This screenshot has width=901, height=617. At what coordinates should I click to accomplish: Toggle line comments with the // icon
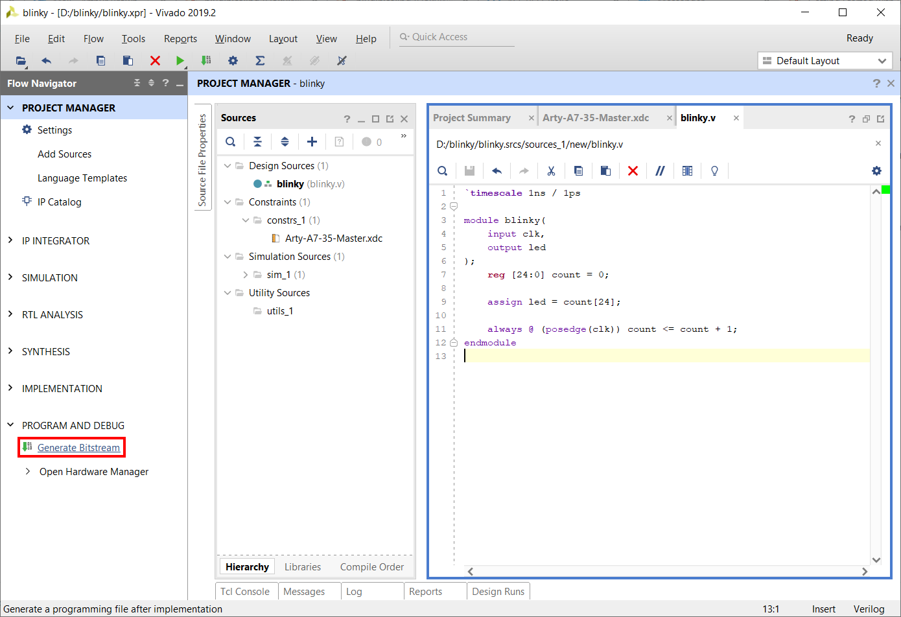(x=660, y=171)
